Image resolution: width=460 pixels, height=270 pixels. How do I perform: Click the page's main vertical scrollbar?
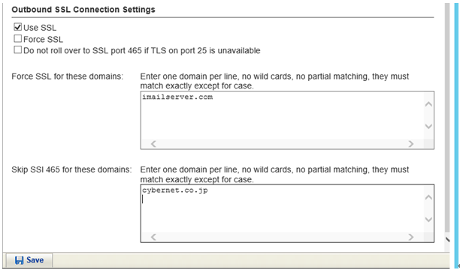click(446, 117)
